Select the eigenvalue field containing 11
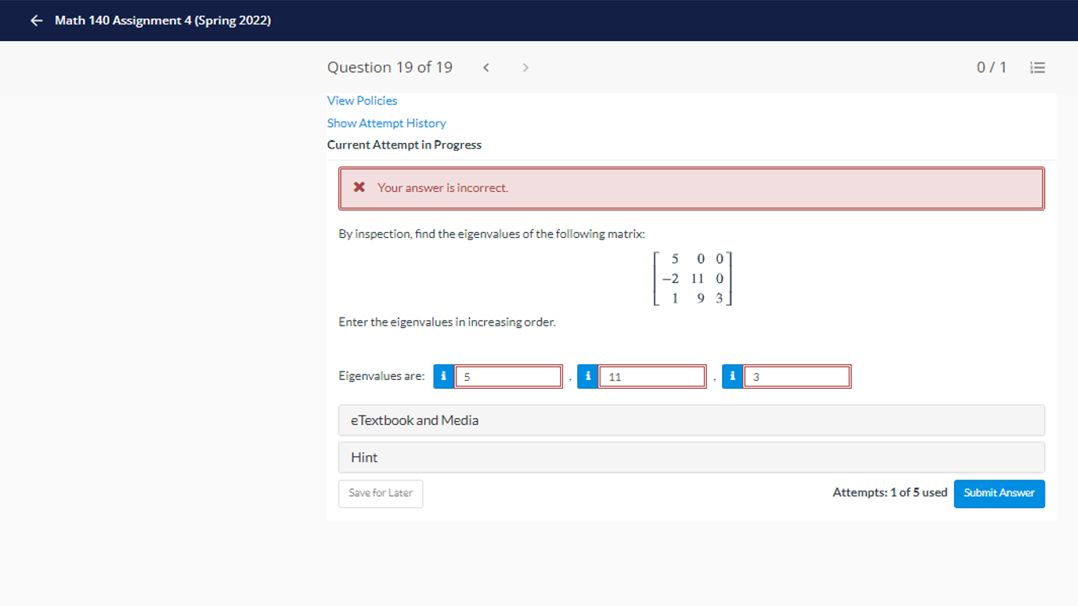This screenshot has height=606, width=1078. [x=652, y=376]
